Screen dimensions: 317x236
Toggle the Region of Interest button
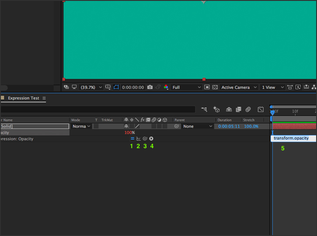207,87
